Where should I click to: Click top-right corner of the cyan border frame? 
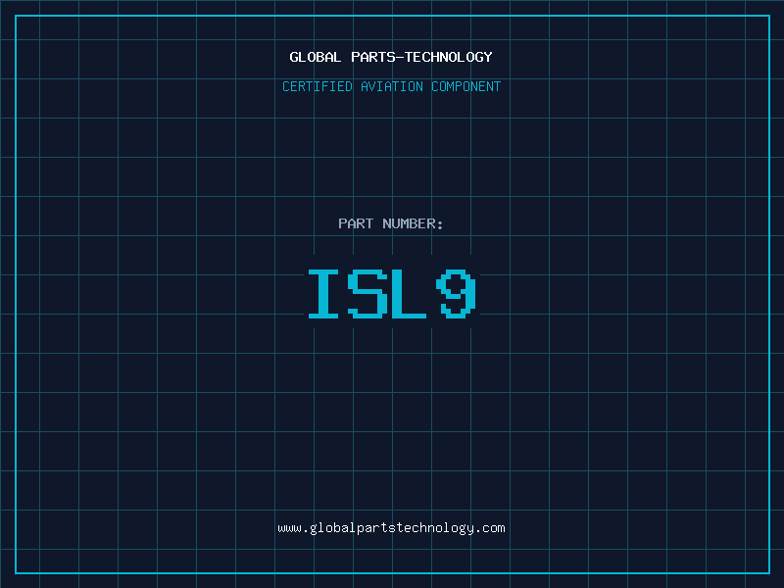(769, 15)
